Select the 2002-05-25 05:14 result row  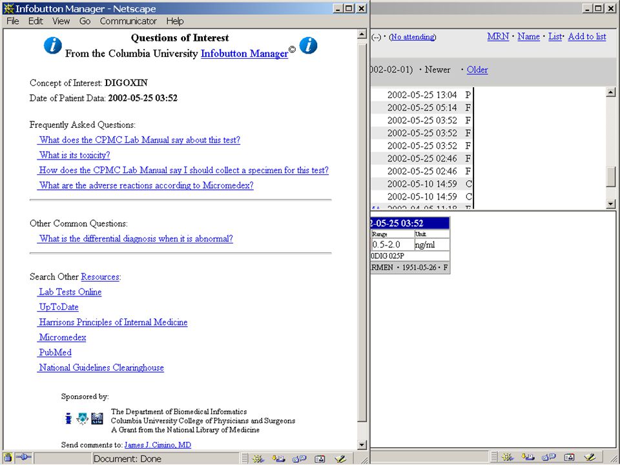[422, 108]
